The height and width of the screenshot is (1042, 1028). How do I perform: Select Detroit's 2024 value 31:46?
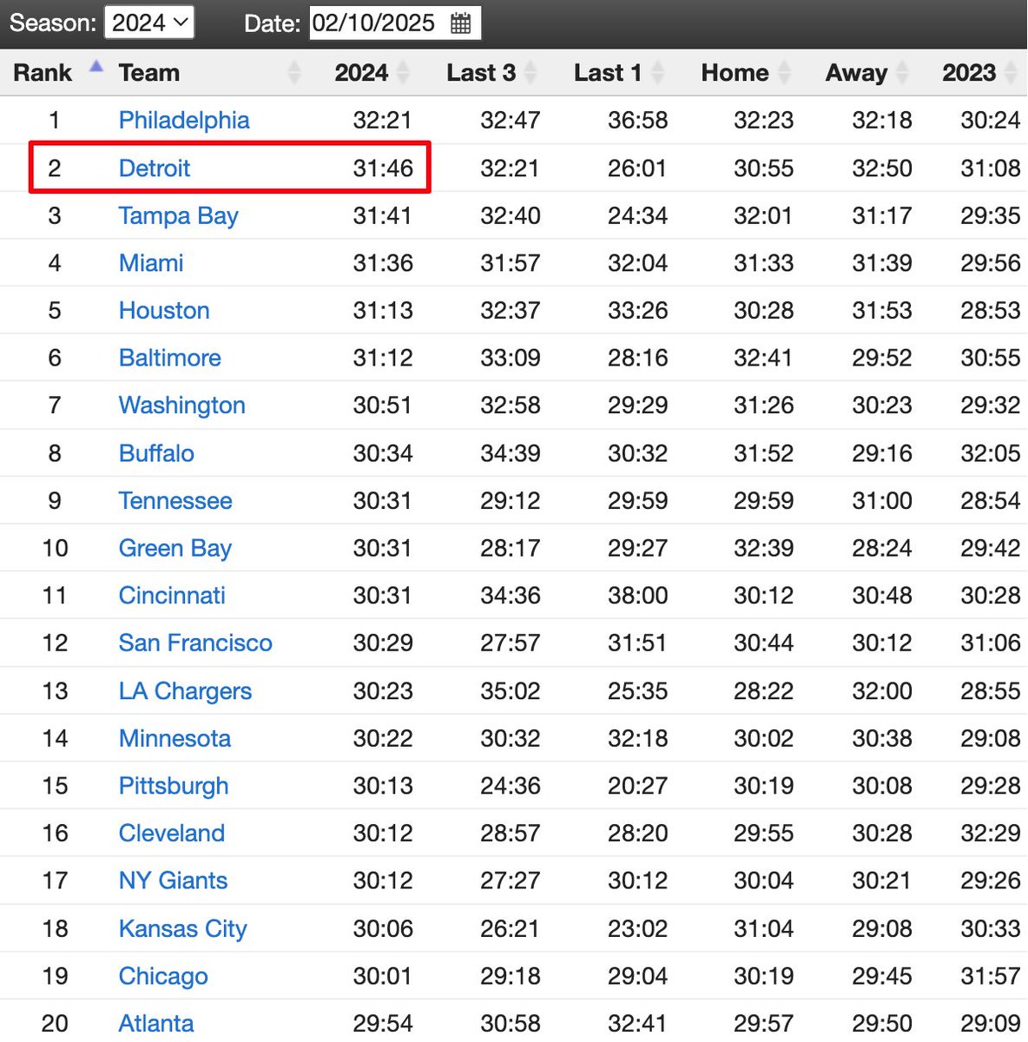tap(383, 168)
